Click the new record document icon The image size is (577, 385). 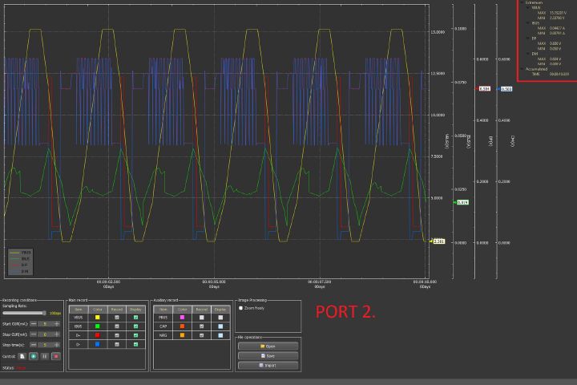22,355
